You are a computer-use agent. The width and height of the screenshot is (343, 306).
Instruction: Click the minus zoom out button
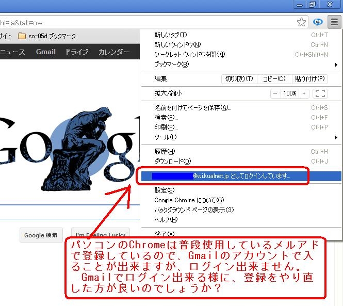click(x=275, y=93)
